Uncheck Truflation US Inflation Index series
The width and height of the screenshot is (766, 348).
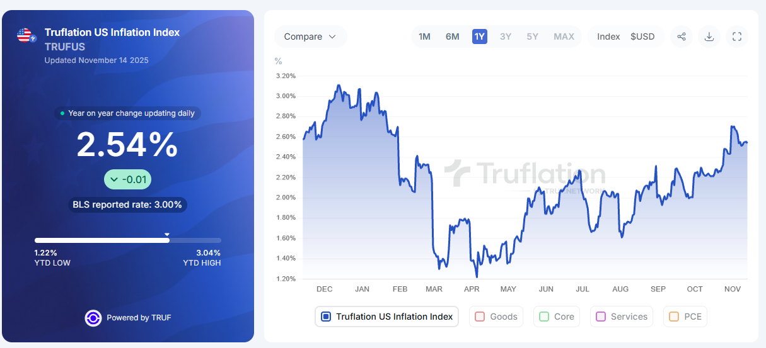(x=326, y=317)
